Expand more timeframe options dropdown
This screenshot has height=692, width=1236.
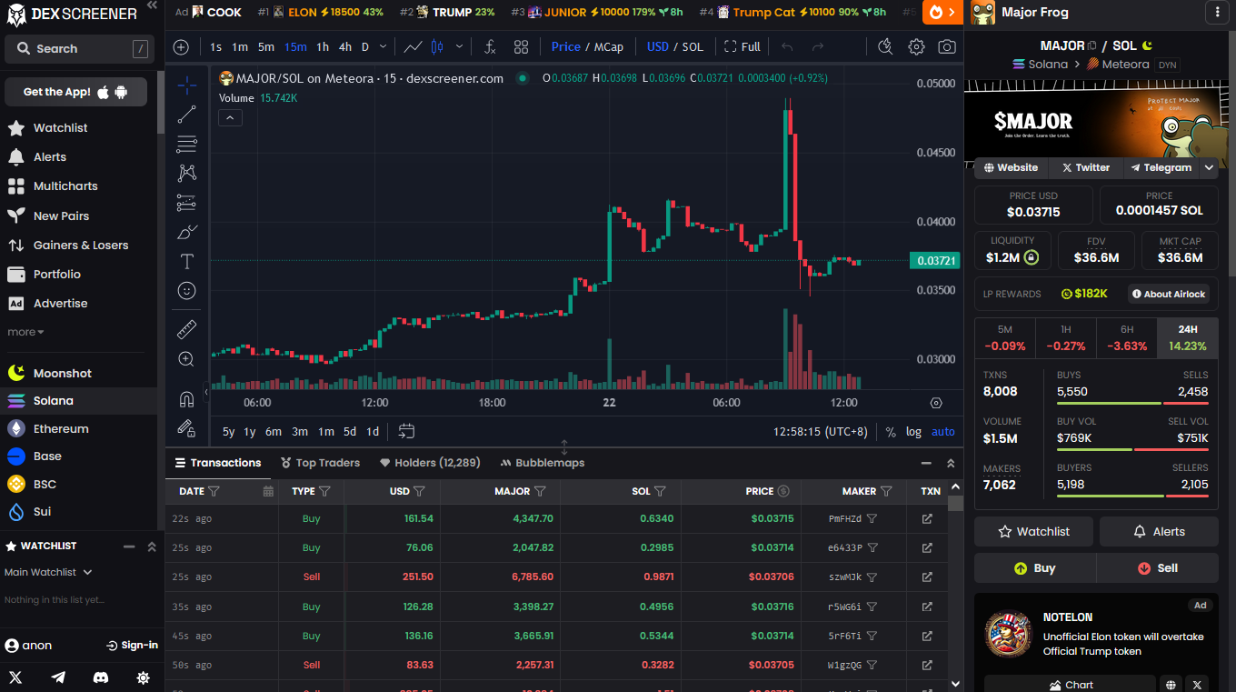click(384, 46)
